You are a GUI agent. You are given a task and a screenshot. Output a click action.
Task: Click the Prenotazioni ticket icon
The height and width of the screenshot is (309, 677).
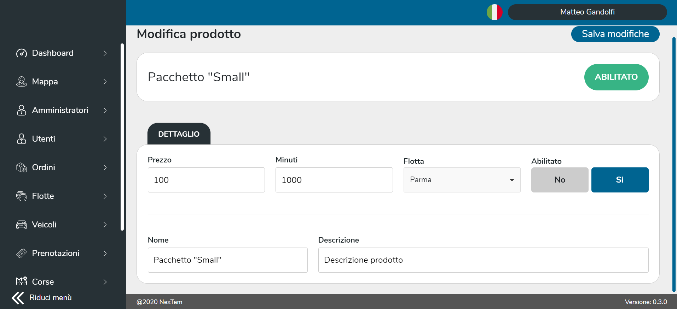(22, 253)
